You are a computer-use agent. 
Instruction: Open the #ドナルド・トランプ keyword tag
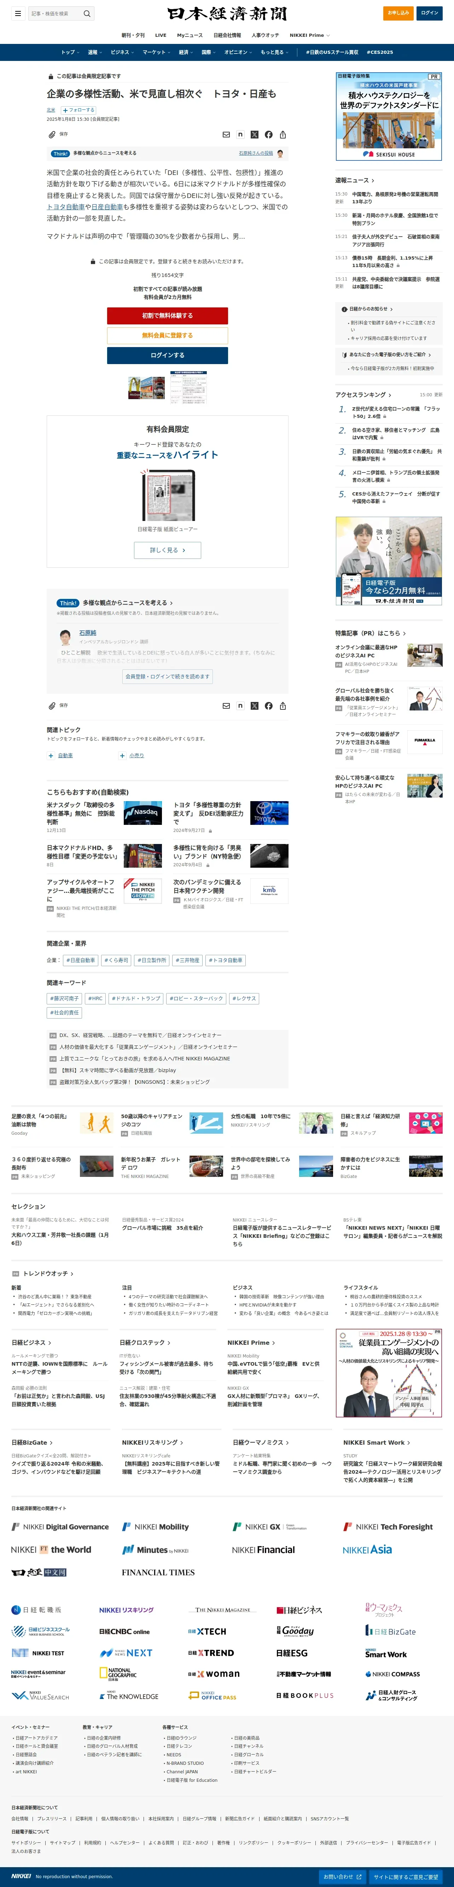pos(135,998)
